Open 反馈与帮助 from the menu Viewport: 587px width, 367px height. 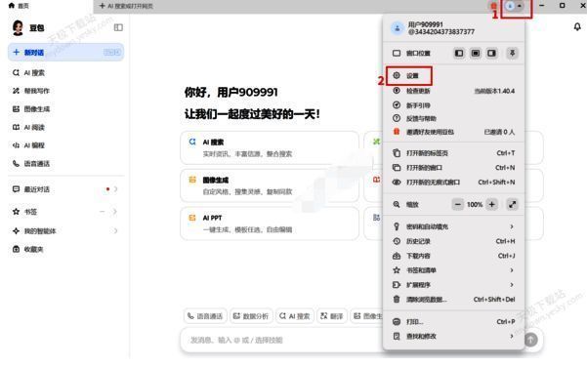tap(453, 119)
